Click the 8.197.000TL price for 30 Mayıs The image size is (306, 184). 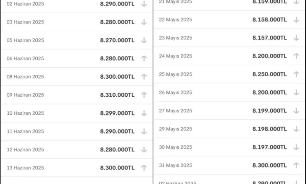[270, 147]
